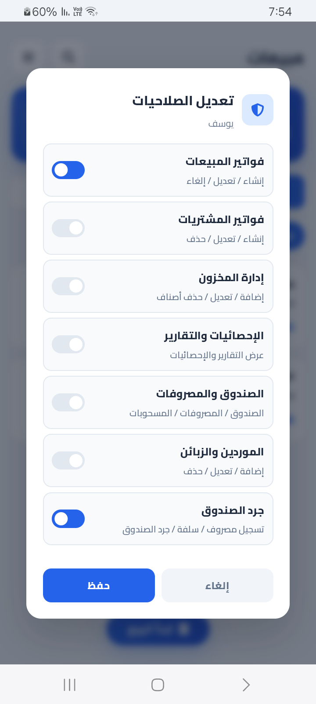Tap the blurred search icon behind dialog

click(68, 57)
